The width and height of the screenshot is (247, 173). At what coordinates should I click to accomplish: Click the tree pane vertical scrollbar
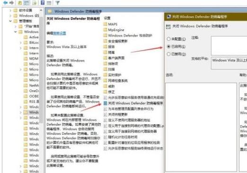41,69
